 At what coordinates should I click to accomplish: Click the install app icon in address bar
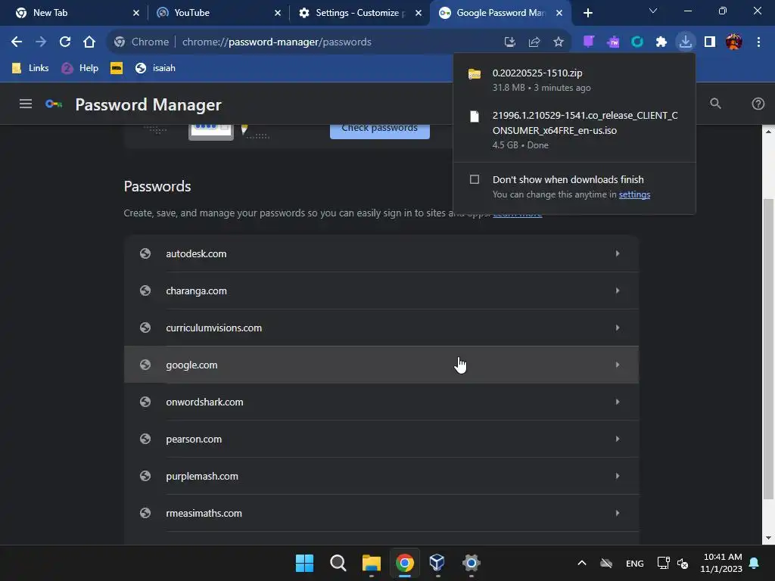coord(509,42)
